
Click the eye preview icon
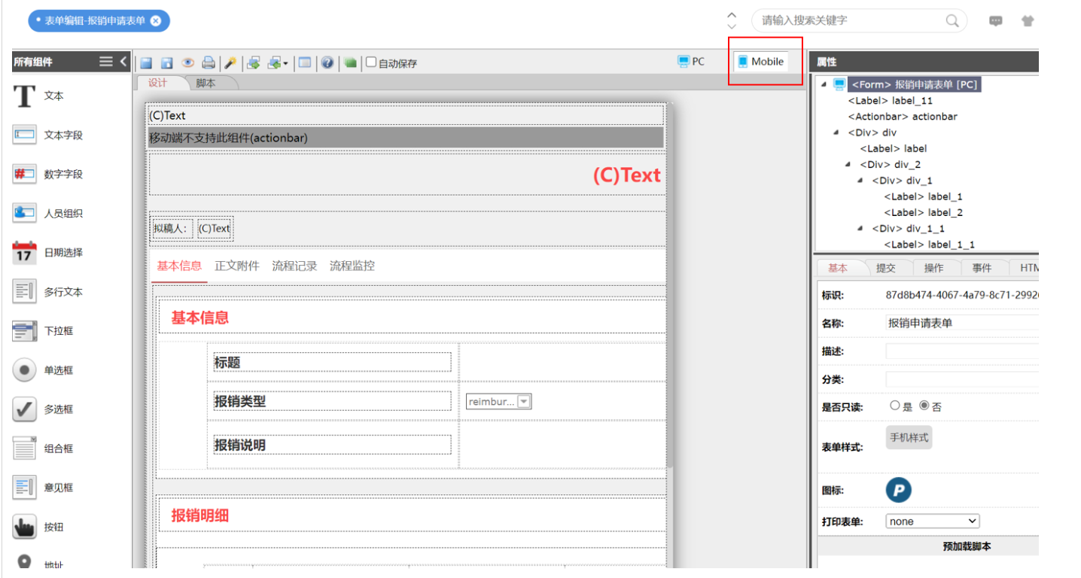(x=187, y=63)
